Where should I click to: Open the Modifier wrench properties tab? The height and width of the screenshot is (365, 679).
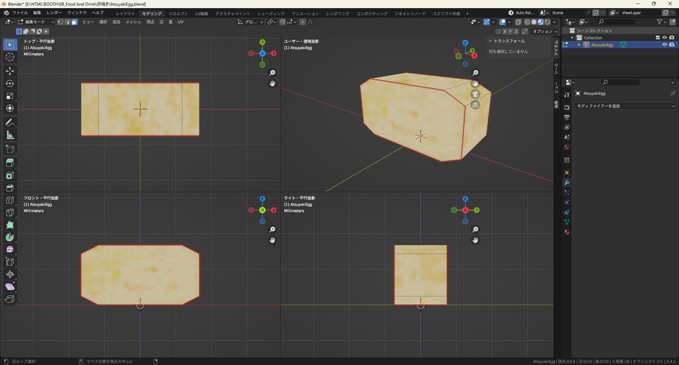[567, 183]
